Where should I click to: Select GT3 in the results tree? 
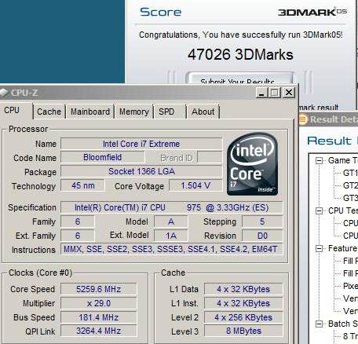pos(350,198)
